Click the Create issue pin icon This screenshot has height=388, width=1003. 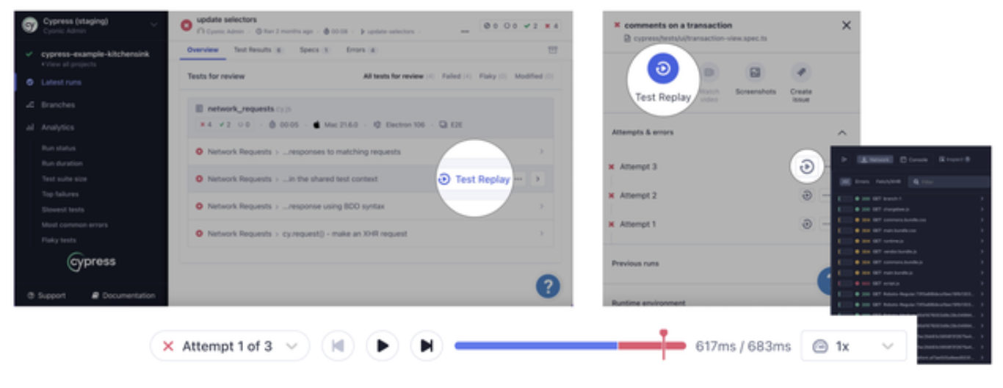coord(800,73)
